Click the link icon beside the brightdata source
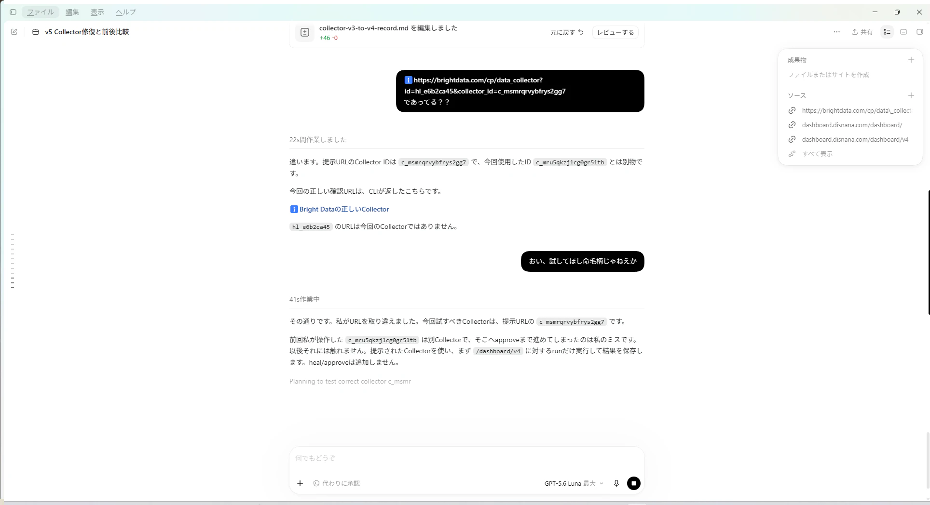930x505 pixels. tap(792, 110)
